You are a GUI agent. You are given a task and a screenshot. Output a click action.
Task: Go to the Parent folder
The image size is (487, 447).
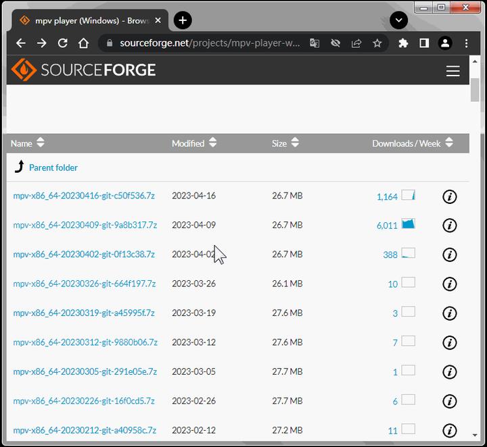tap(53, 167)
